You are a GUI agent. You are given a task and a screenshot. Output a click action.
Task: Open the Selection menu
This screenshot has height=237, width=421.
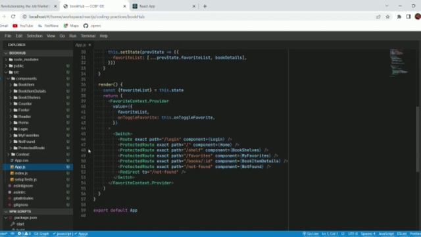click(x=34, y=36)
